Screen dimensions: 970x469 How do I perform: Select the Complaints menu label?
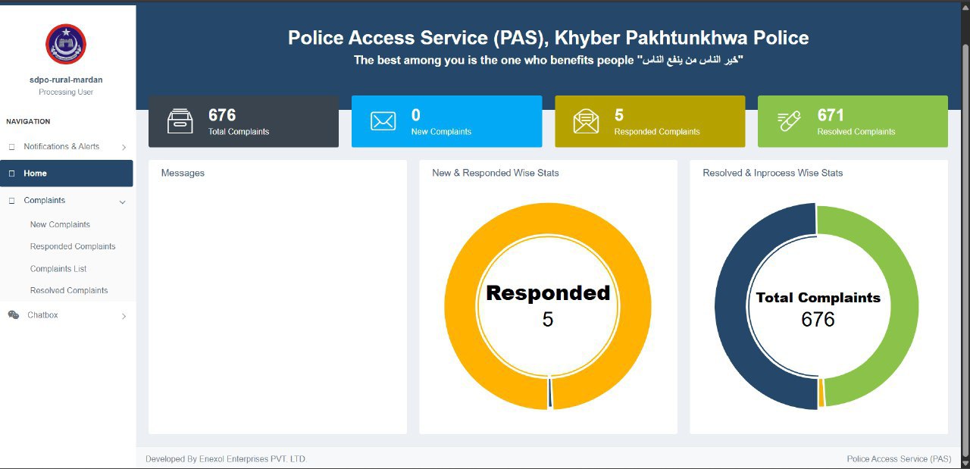45,201
